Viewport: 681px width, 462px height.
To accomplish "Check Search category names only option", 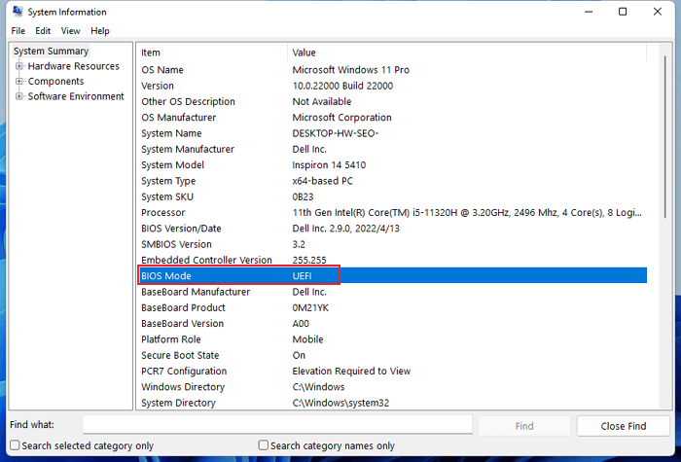I will click(x=264, y=445).
